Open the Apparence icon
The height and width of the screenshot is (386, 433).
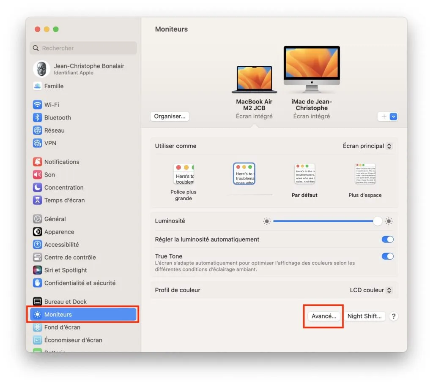click(x=37, y=231)
